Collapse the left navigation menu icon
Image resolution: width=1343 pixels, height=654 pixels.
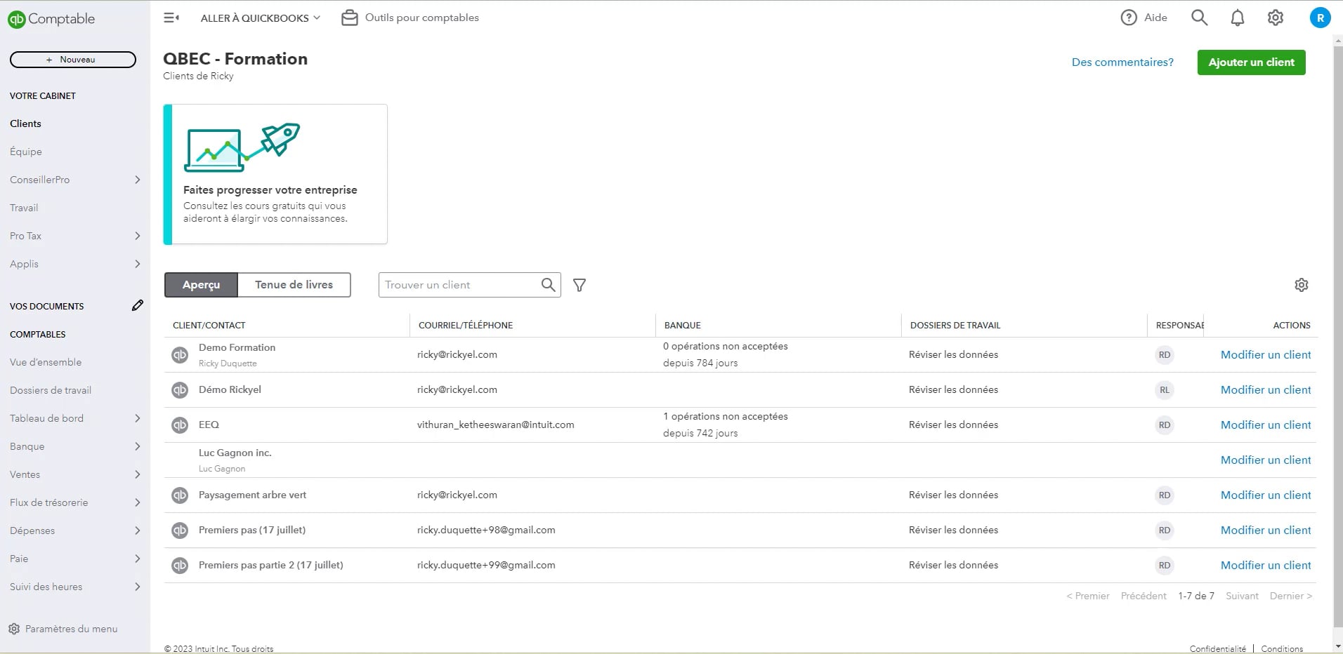(171, 18)
